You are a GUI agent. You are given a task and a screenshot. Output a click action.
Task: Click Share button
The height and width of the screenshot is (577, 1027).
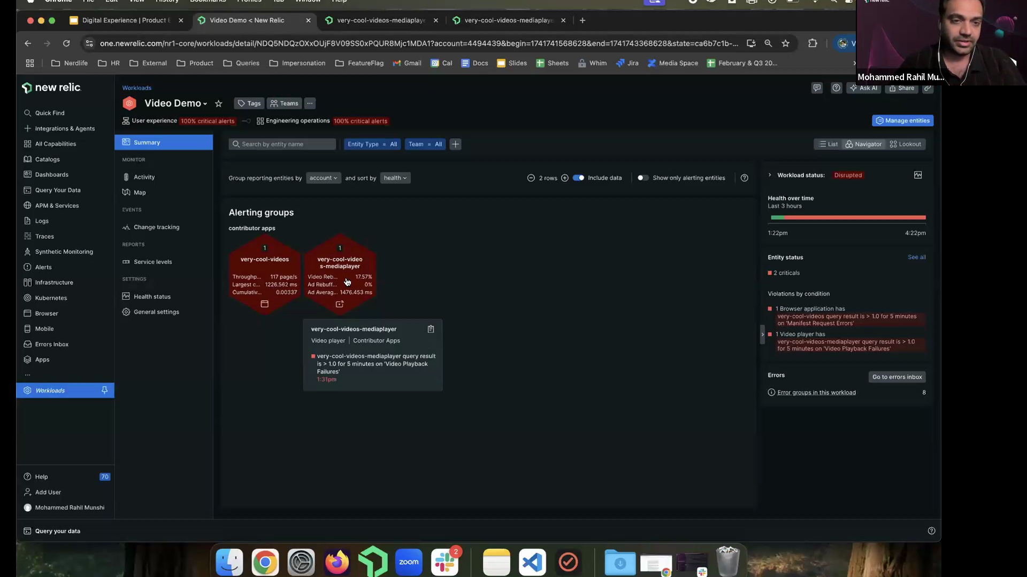pyautogui.click(x=901, y=88)
